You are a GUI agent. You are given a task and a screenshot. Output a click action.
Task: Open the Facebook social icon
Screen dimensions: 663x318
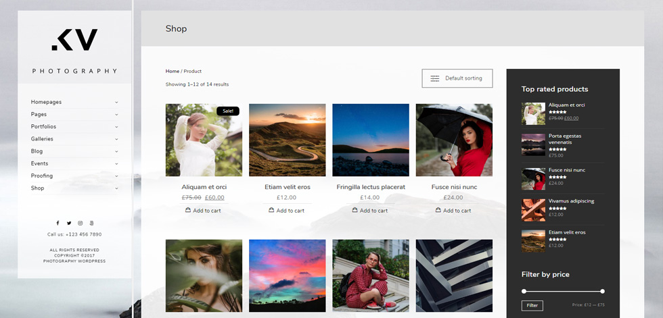click(x=58, y=223)
